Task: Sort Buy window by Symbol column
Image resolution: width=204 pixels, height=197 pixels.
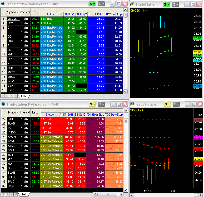Action: point(13,12)
